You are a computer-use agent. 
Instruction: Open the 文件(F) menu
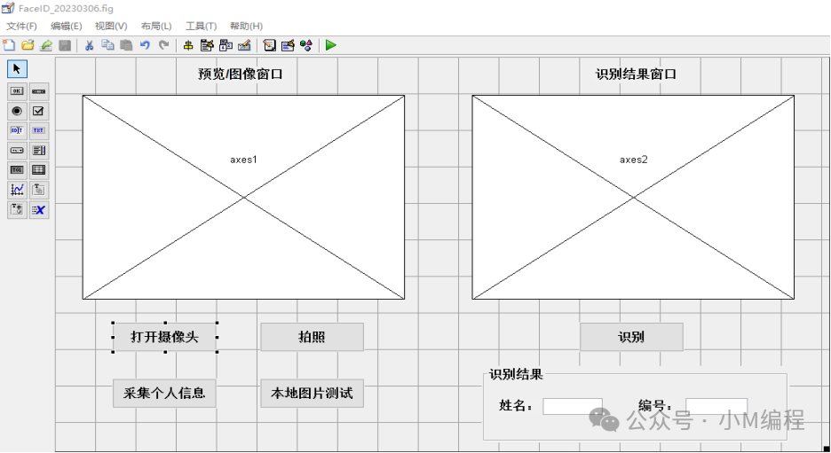(21, 26)
